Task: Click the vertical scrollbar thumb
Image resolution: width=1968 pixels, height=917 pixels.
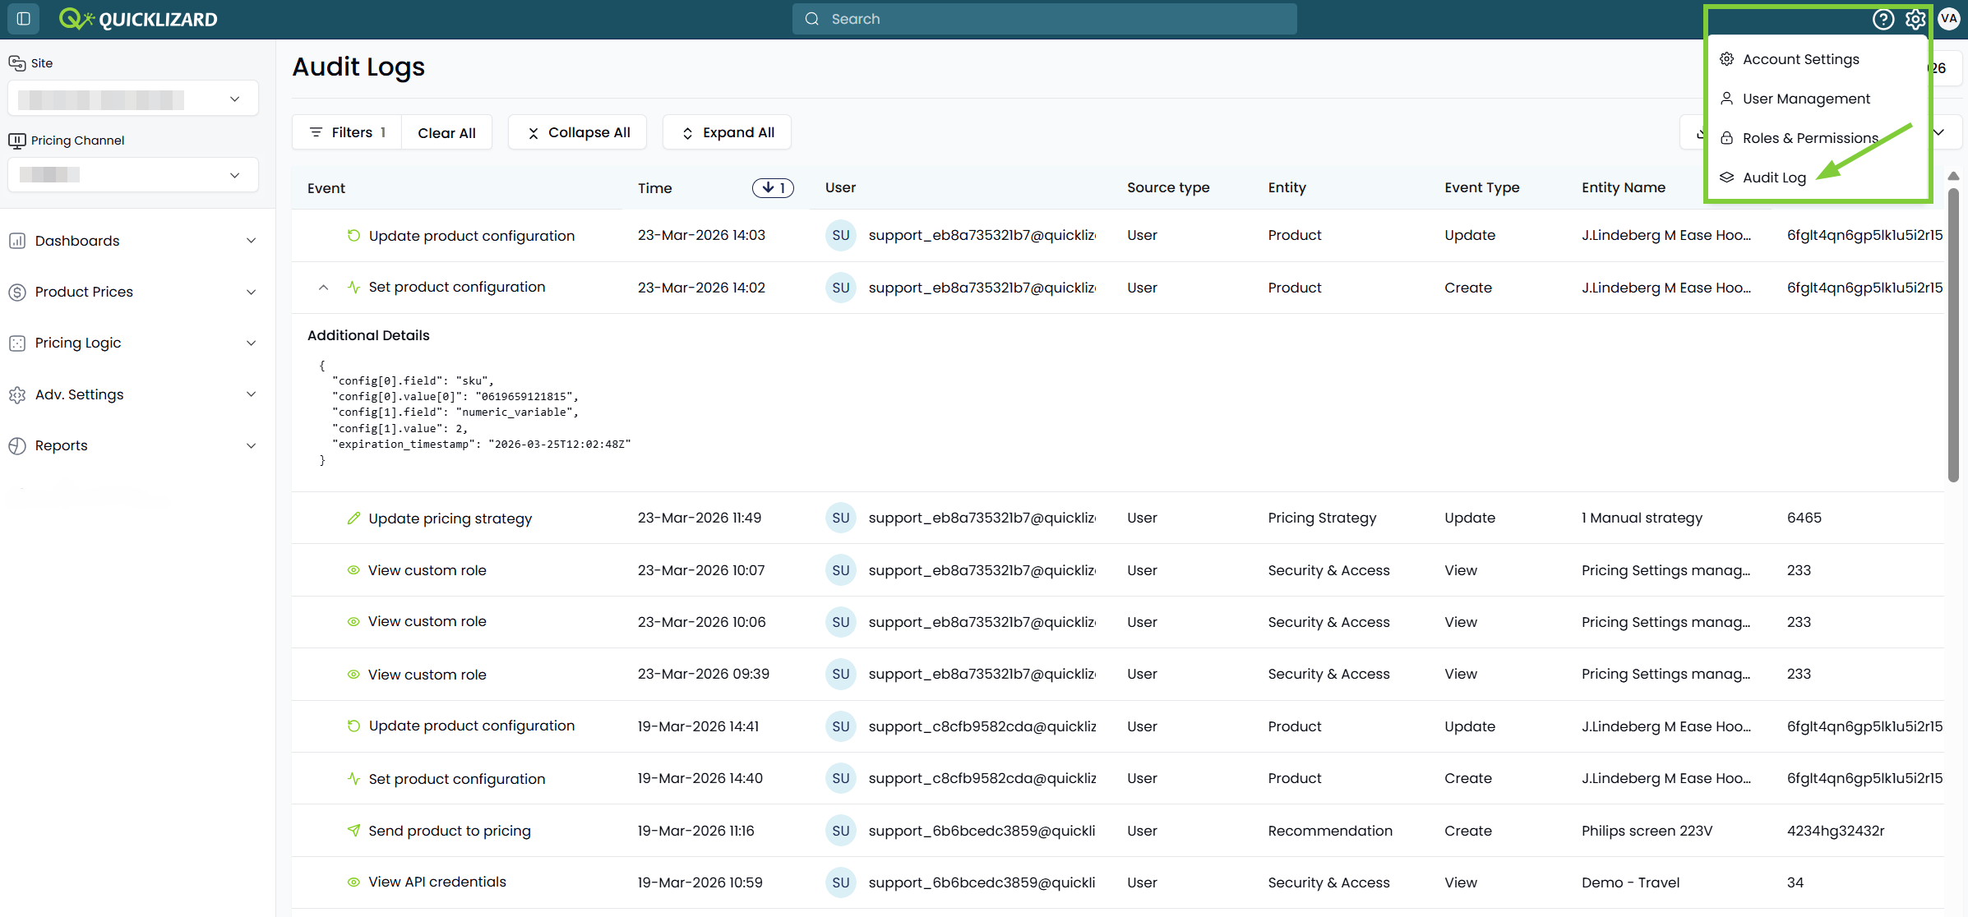Action: pos(1953,334)
